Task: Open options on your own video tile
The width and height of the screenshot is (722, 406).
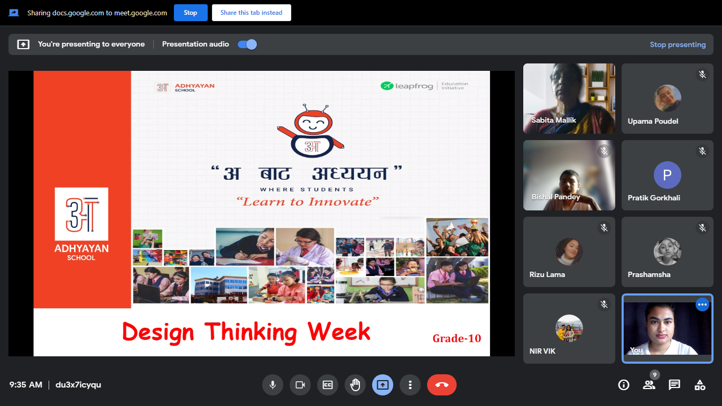Action: coord(702,304)
